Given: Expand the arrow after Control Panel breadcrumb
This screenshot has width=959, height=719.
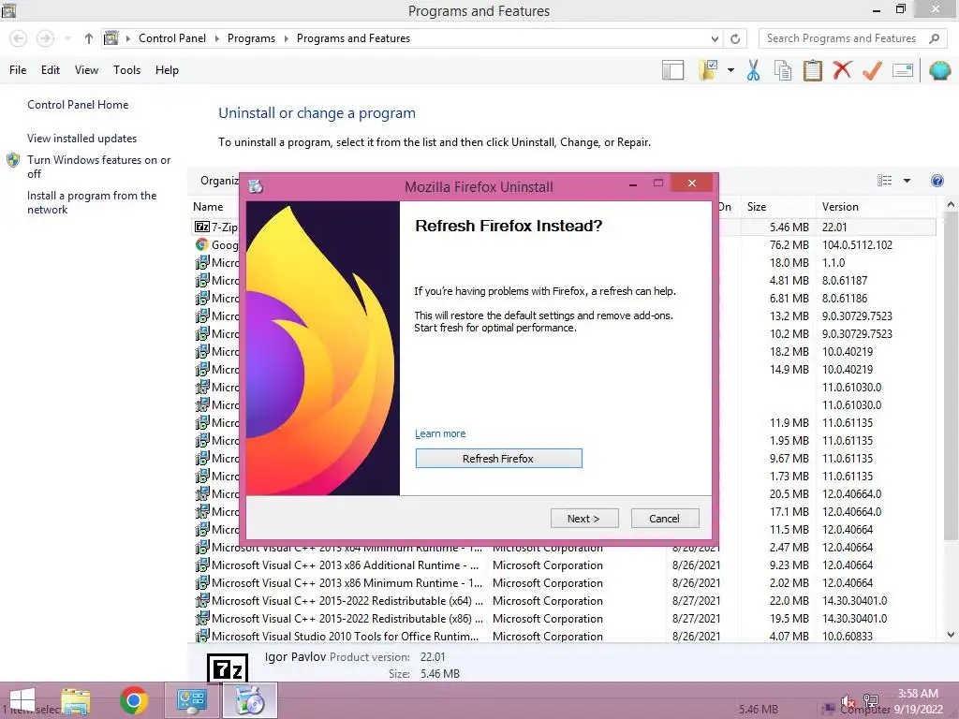Looking at the screenshot, I should (x=216, y=38).
